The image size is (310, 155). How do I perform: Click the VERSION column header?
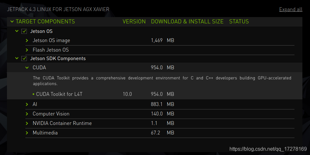pyautogui.click(x=134, y=22)
